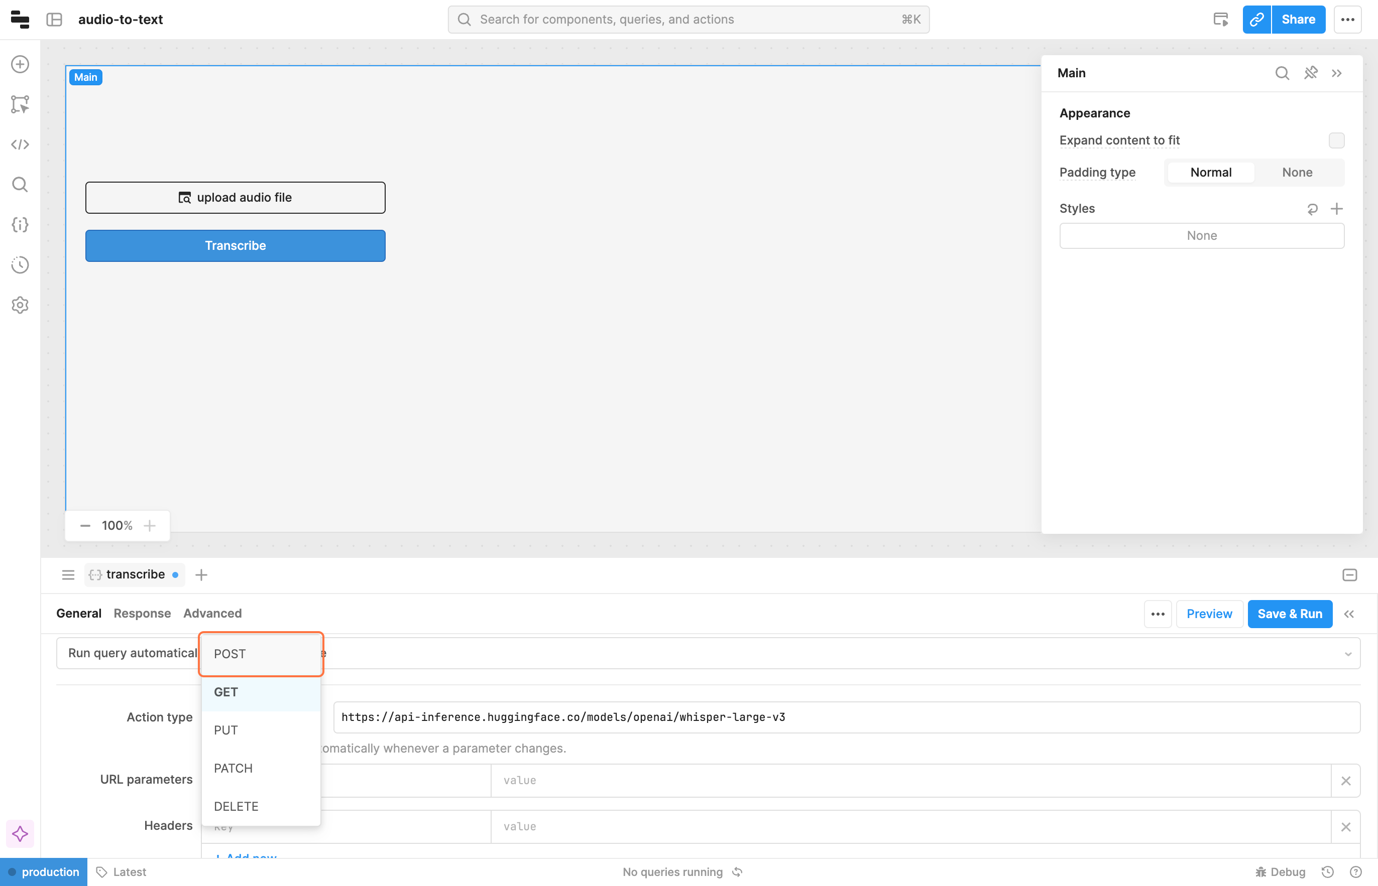The height and width of the screenshot is (886, 1378).
Task: Toggle Expand content to fit checkbox
Action: tap(1336, 140)
